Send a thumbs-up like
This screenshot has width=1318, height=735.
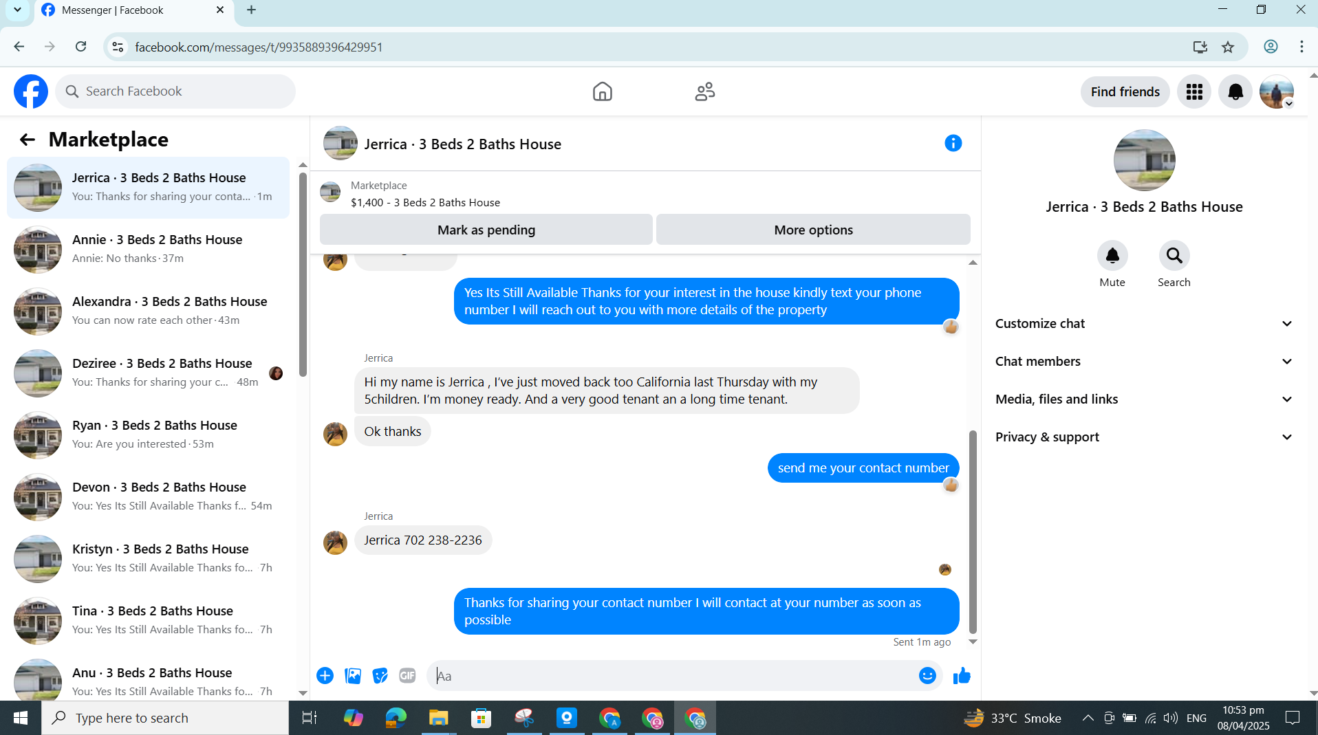[962, 676]
